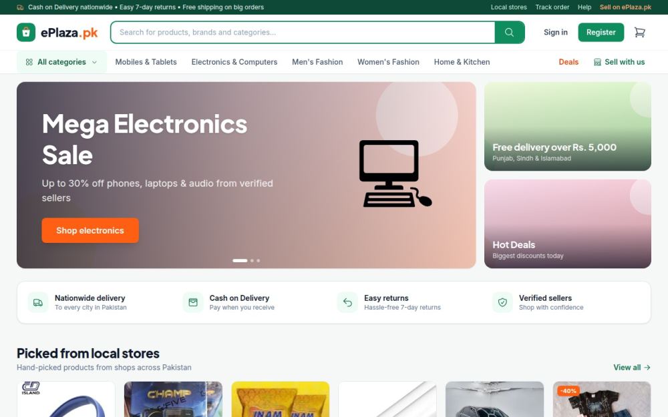Click the Nationwide delivery label text

click(x=90, y=298)
